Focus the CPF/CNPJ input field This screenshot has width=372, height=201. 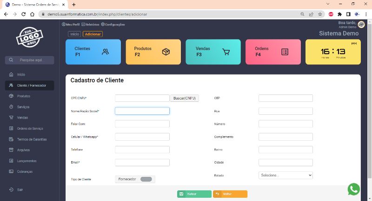click(x=142, y=98)
